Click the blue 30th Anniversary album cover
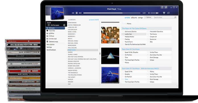Screen dimensions: 198x103 (110, 75)
